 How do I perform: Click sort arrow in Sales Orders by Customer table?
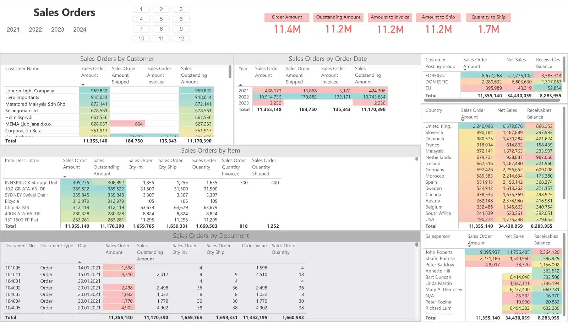click(83, 85)
